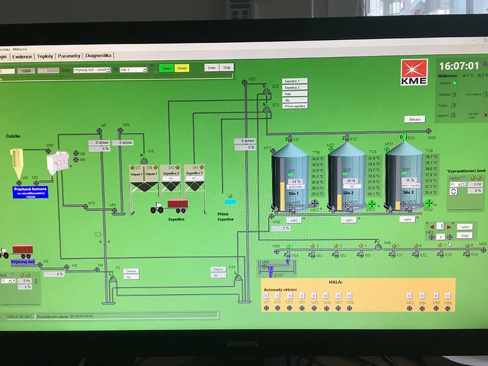
Task: Click the M30 conveyor motor icon
Action: click(x=429, y=131)
